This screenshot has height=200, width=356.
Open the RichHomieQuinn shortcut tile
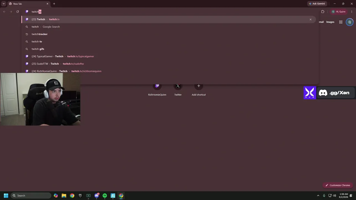[x=157, y=89]
